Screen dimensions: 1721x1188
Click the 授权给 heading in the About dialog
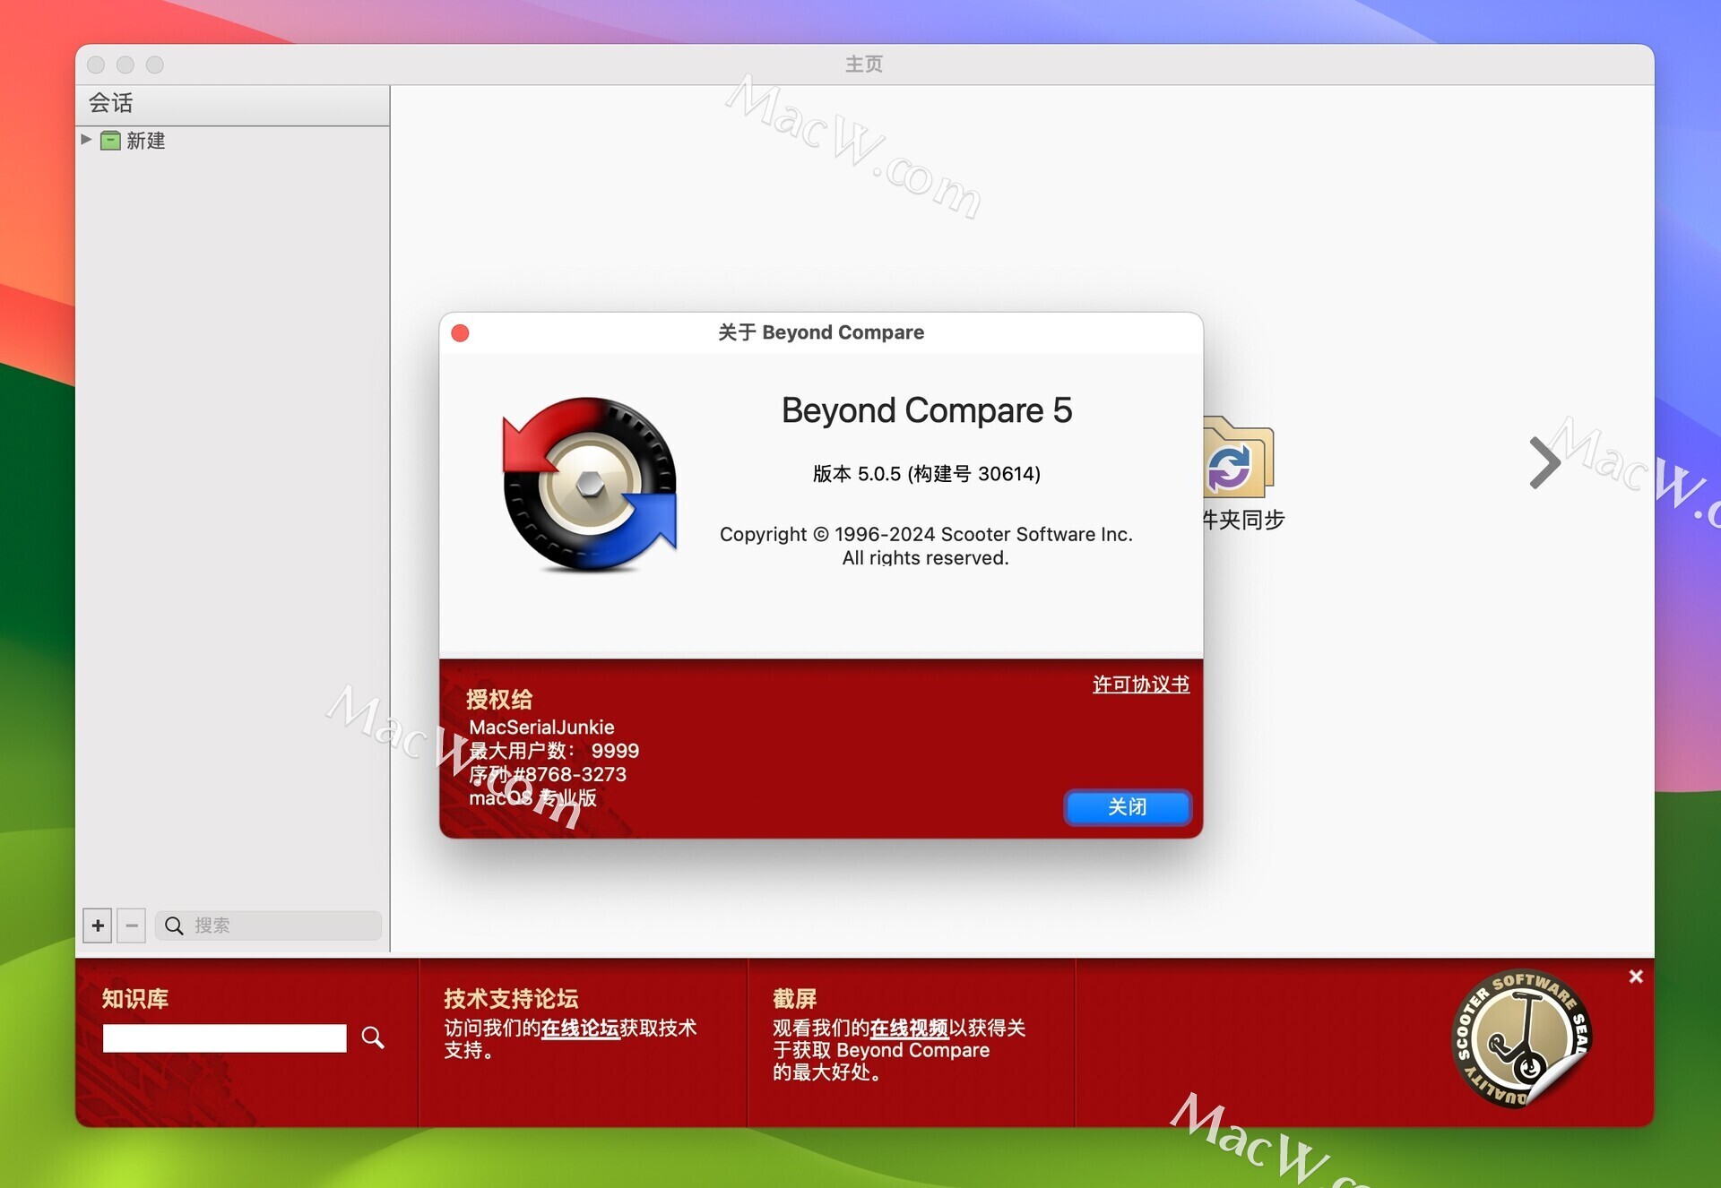tap(499, 700)
